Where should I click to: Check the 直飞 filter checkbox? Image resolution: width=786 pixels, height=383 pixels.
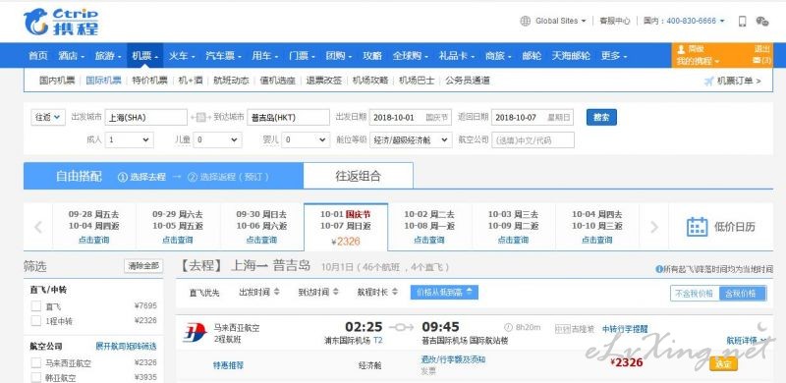(x=36, y=305)
